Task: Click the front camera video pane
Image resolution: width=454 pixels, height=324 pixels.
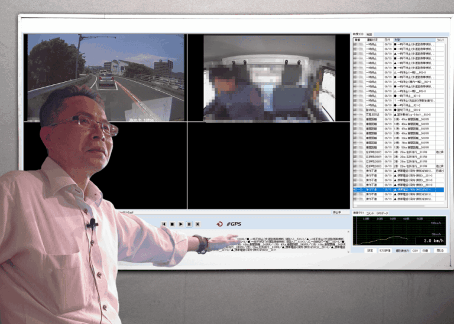Action: pos(105,77)
